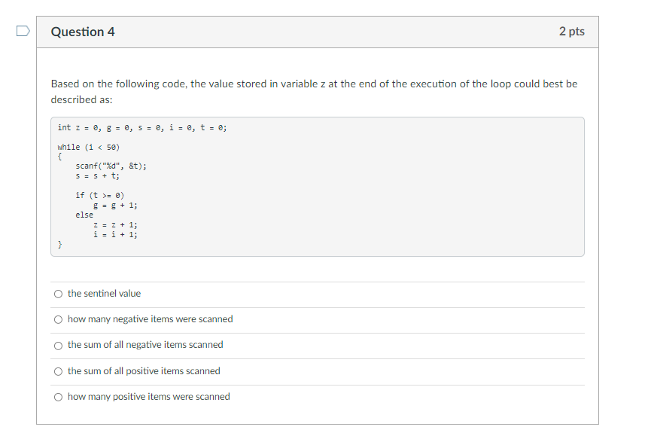Select how many positive items were scanned

[58, 397]
